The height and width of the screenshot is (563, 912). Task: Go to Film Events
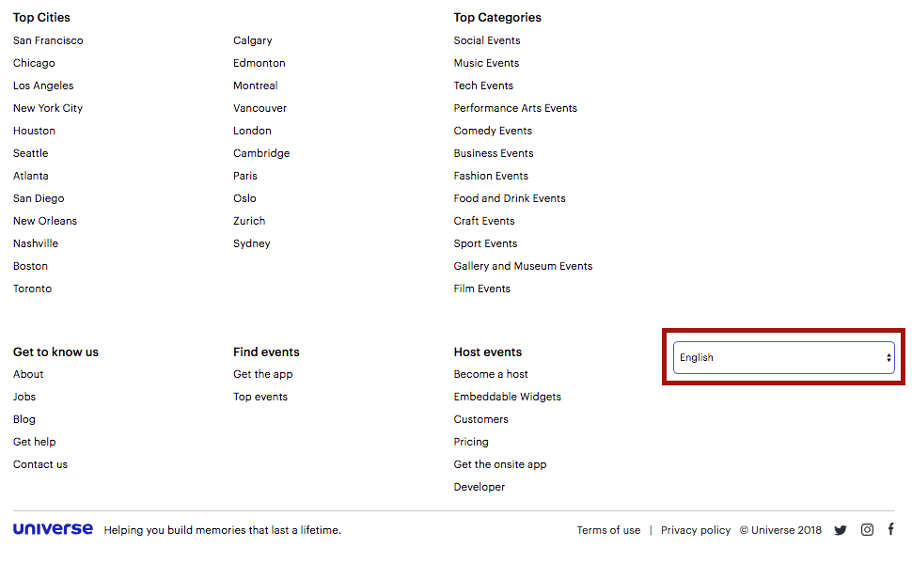[482, 289]
